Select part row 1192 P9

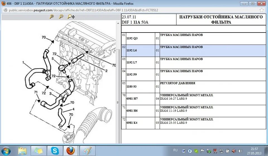coord(193,75)
